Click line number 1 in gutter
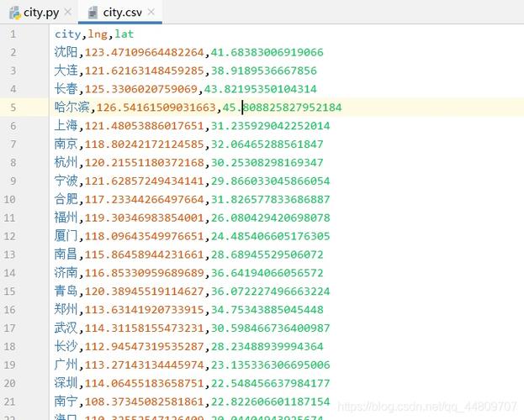The width and height of the screenshot is (524, 420). coord(13,34)
